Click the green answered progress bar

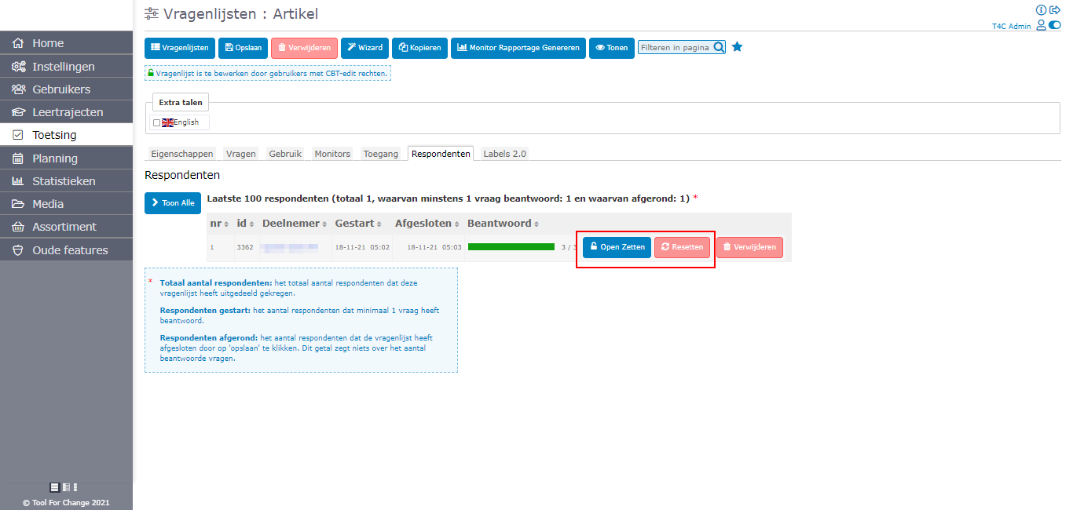coord(511,247)
